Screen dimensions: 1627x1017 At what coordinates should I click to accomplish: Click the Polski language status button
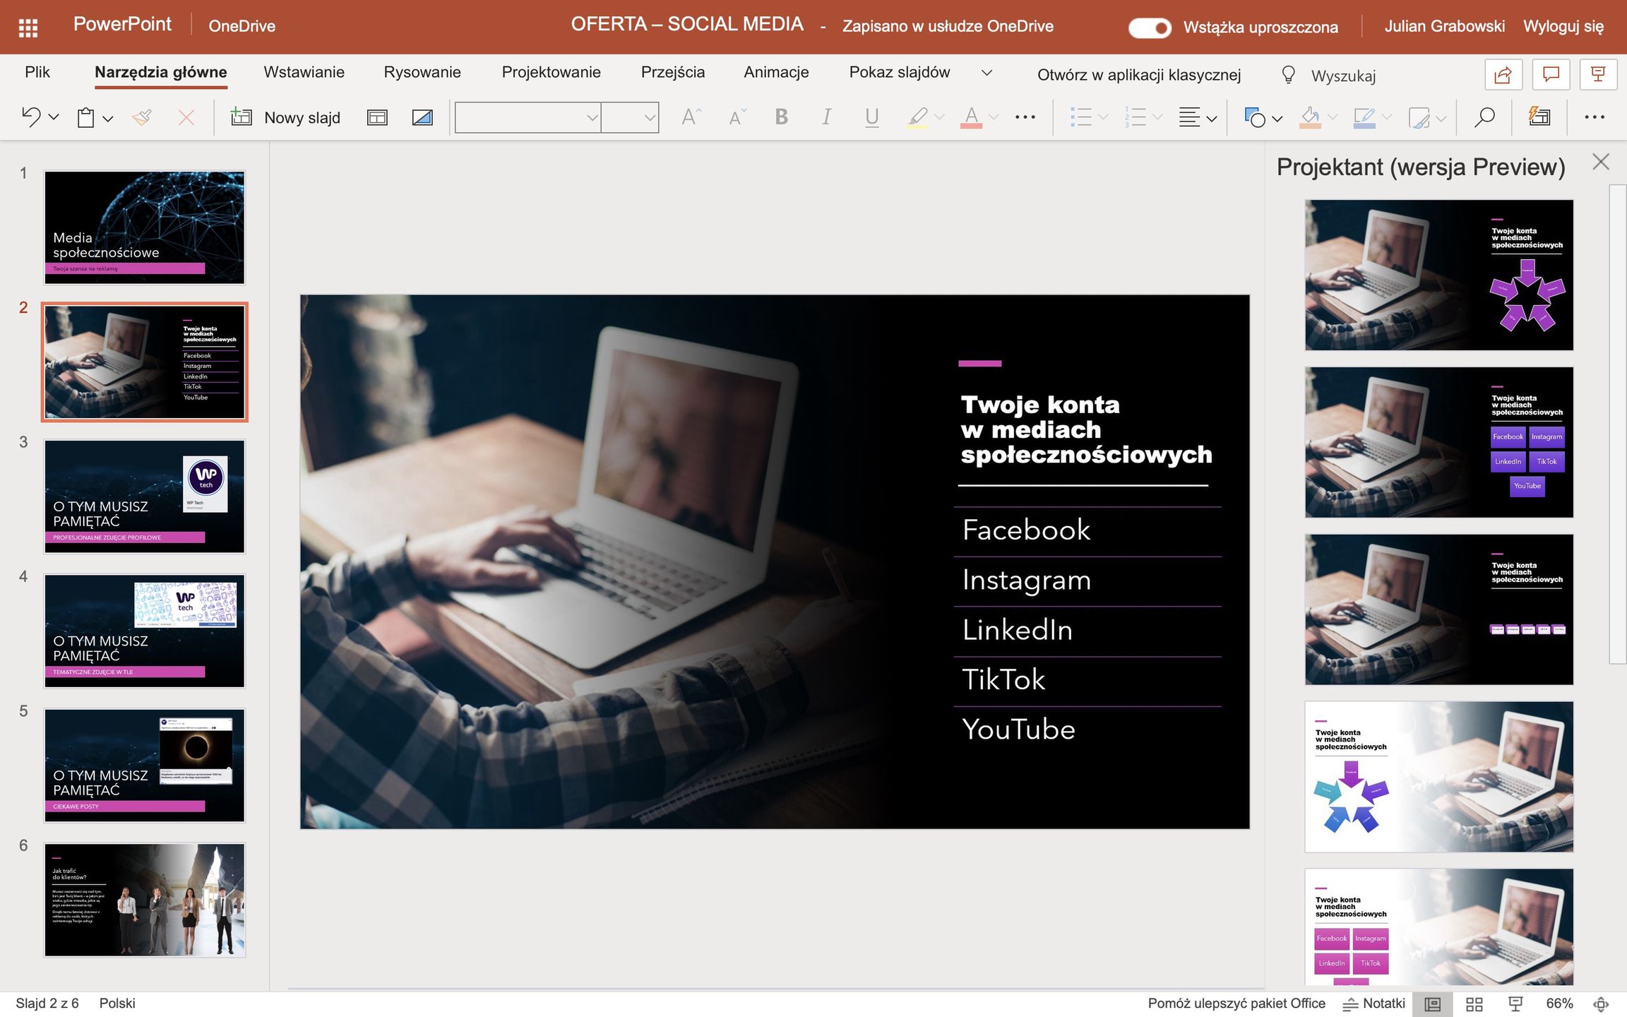[x=117, y=1004]
